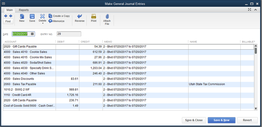Select 1010.2 SWIG 2 WF account
The height and width of the screenshot is (127, 262).
click(x=29, y=89)
